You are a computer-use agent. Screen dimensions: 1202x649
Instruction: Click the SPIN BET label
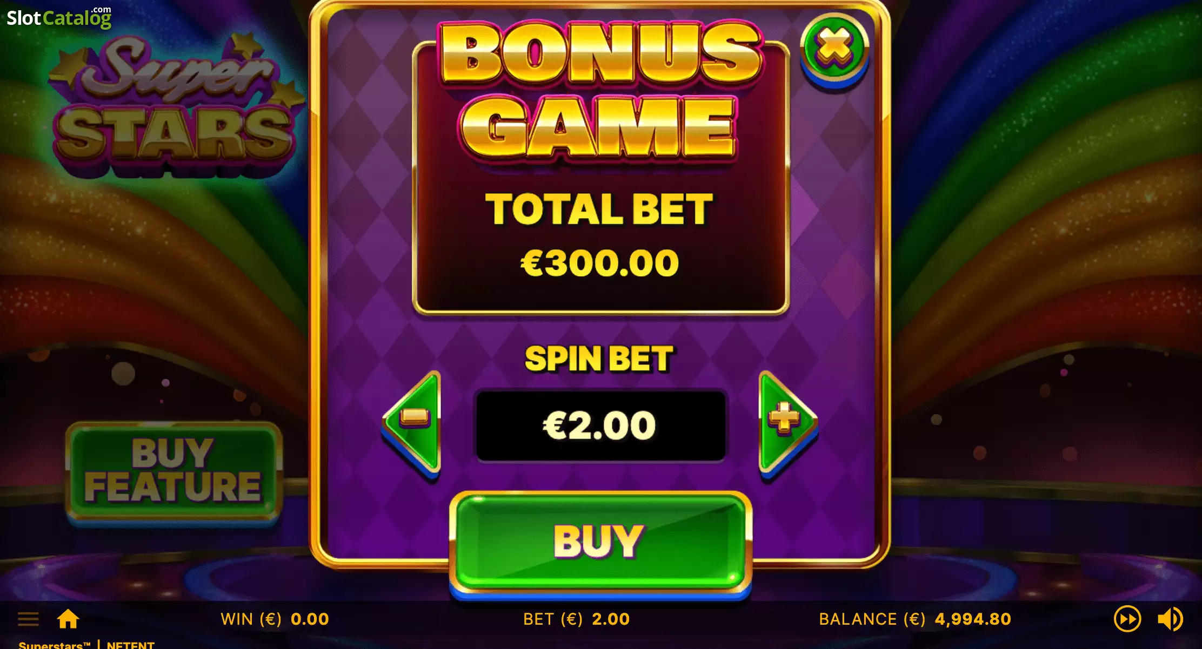[x=599, y=359]
